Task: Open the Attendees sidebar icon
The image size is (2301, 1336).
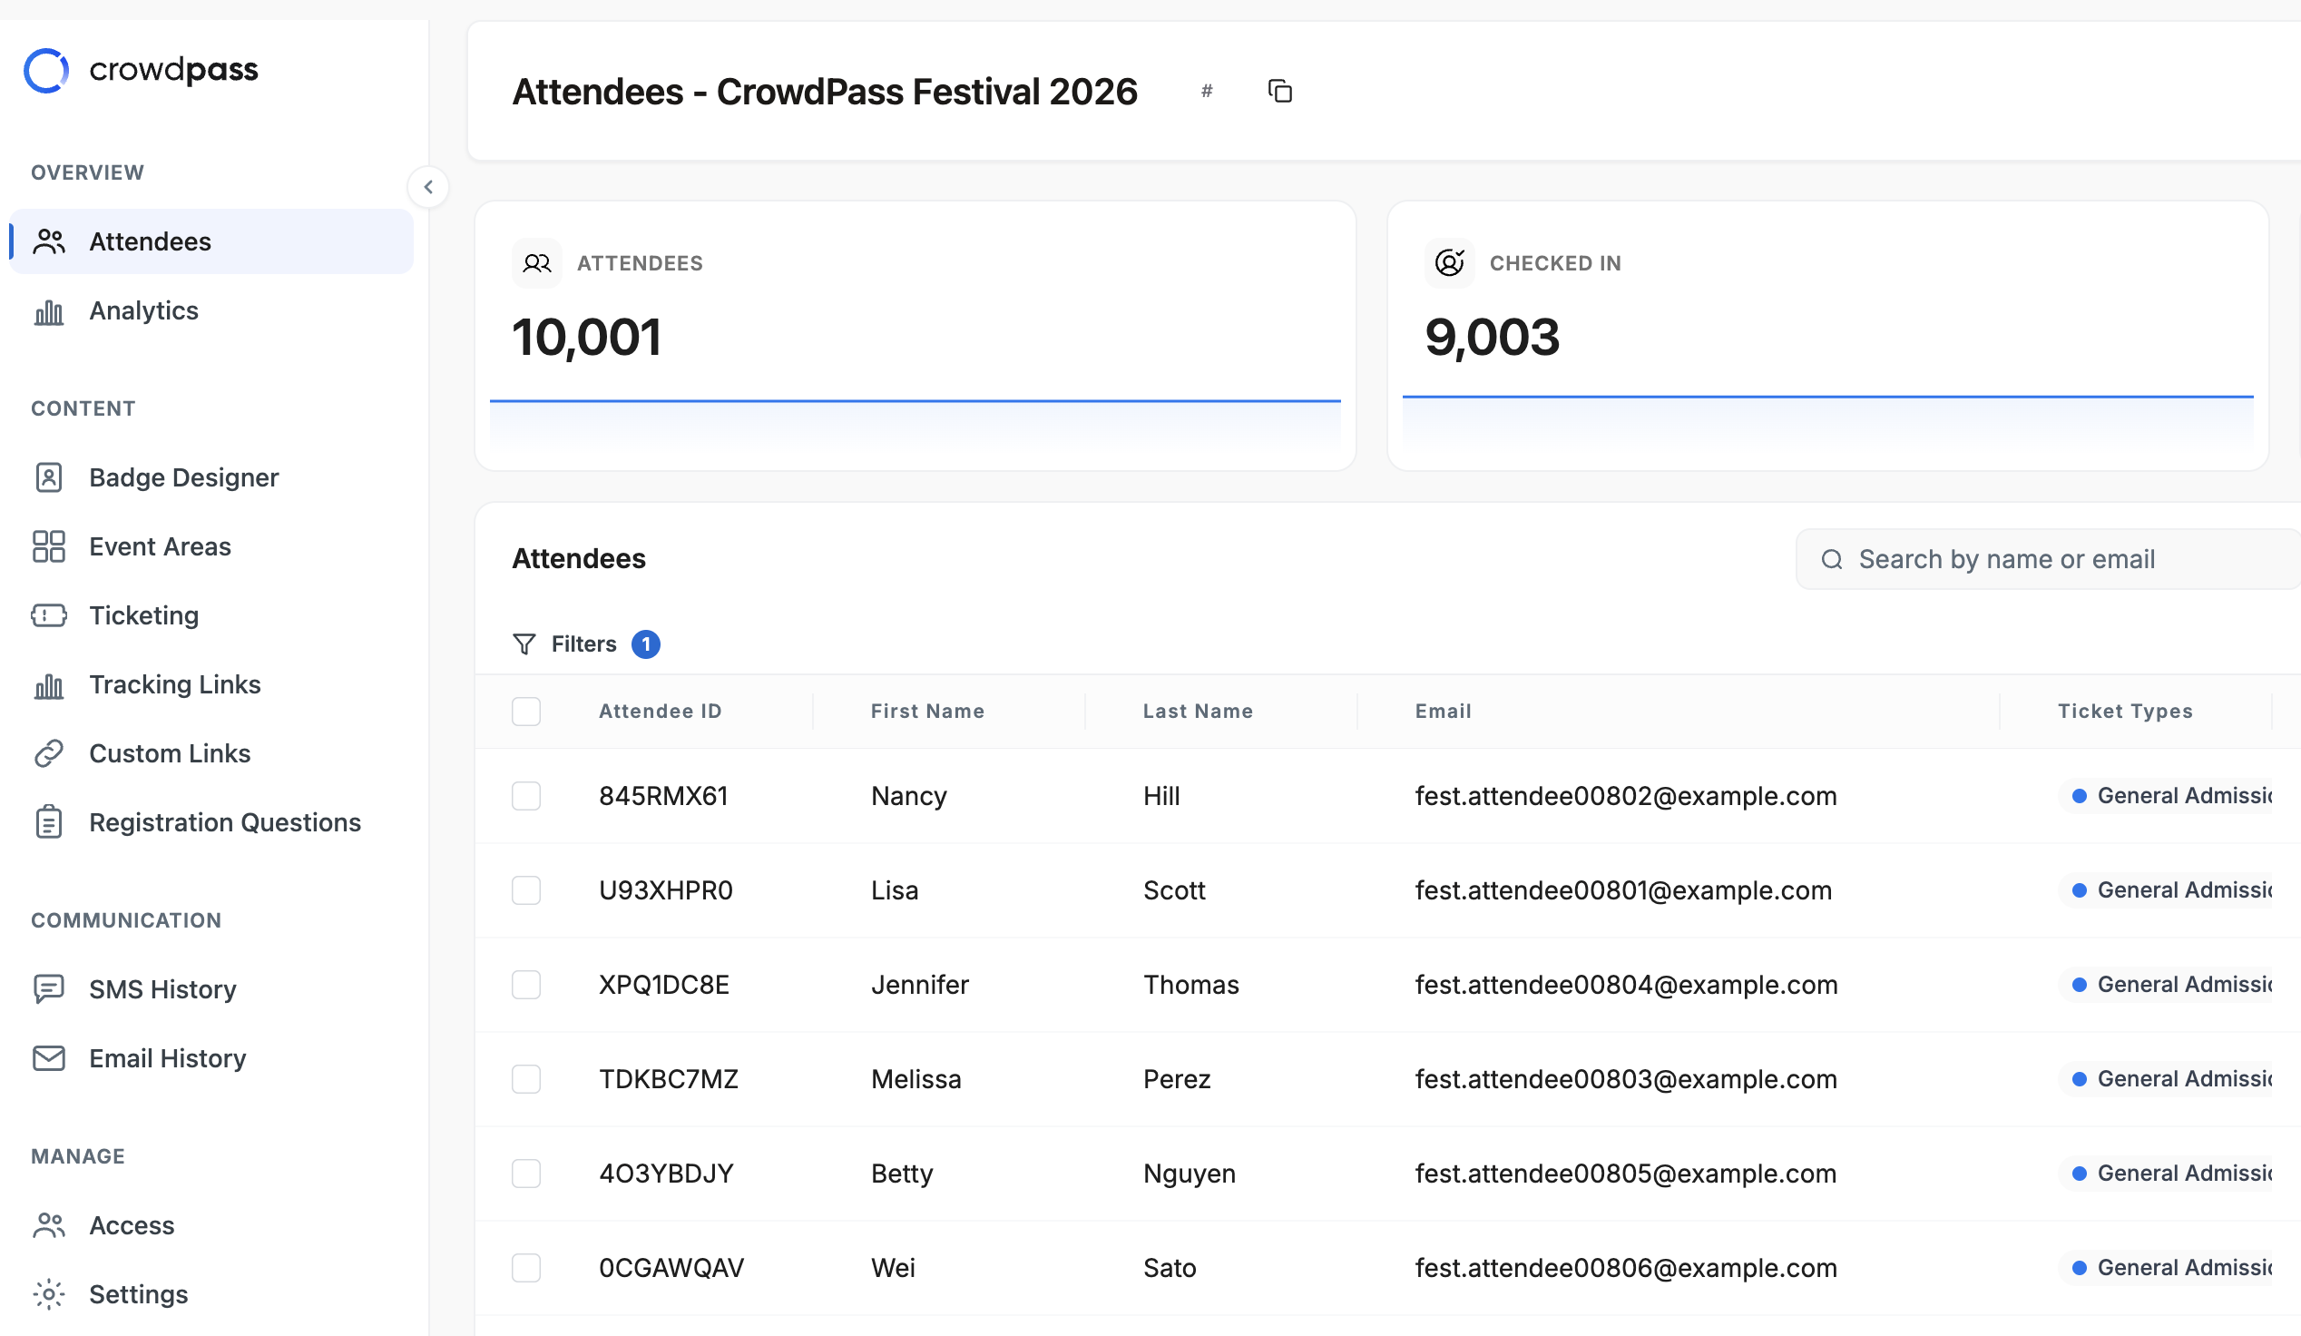Action: (x=49, y=241)
